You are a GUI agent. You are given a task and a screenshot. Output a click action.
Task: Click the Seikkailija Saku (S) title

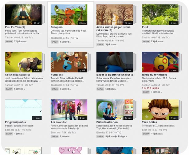18,75
